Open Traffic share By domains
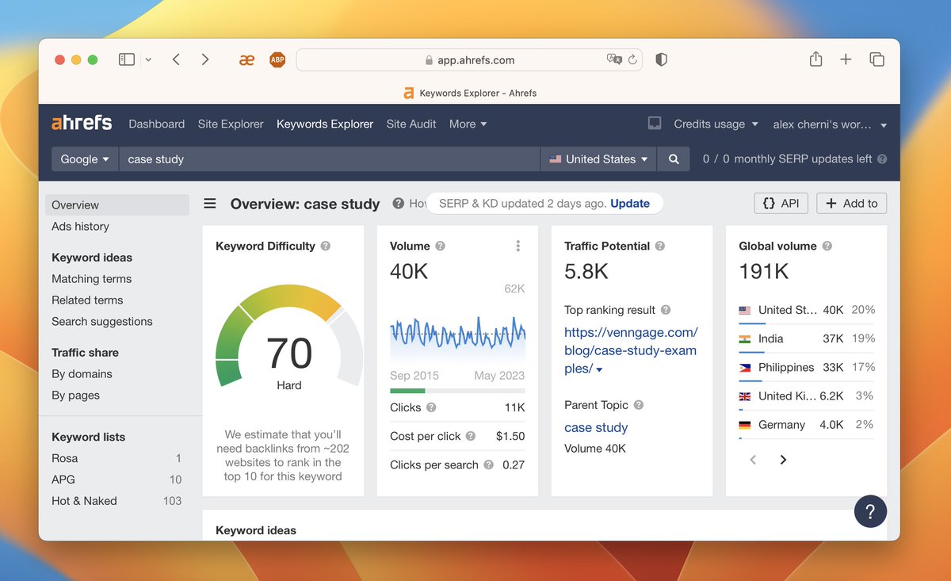The height and width of the screenshot is (581, 951). point(82,373)
